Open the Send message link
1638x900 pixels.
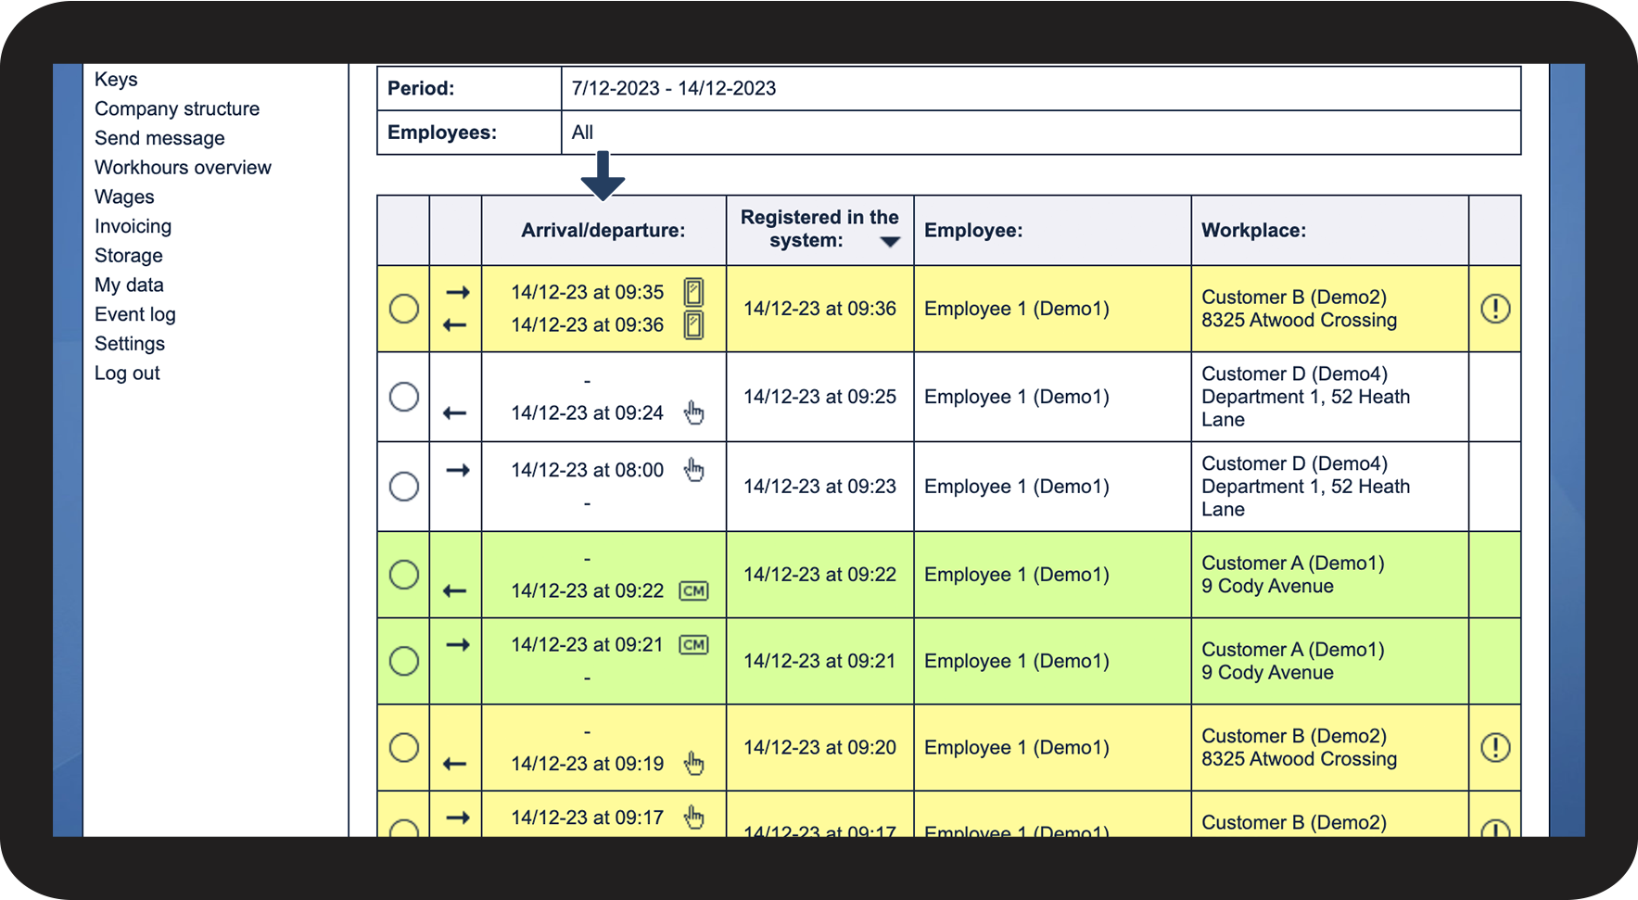159,138
